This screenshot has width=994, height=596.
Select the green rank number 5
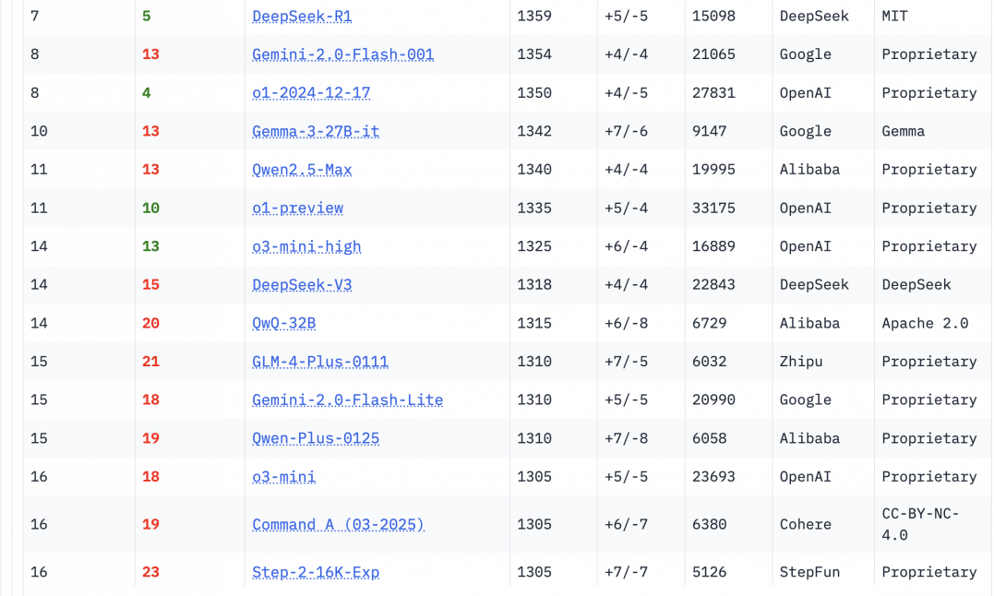[x=147, y=17]
